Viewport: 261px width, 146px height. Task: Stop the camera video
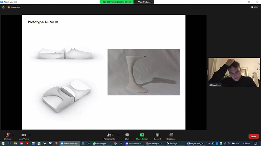23,136
